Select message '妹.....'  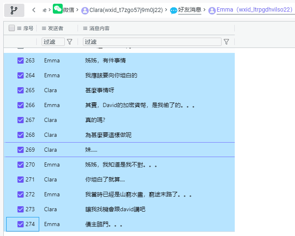[91, 150]
